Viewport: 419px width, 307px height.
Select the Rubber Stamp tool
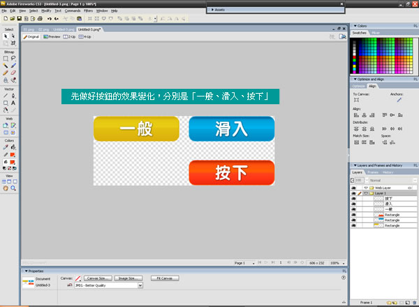coord(6,80)
